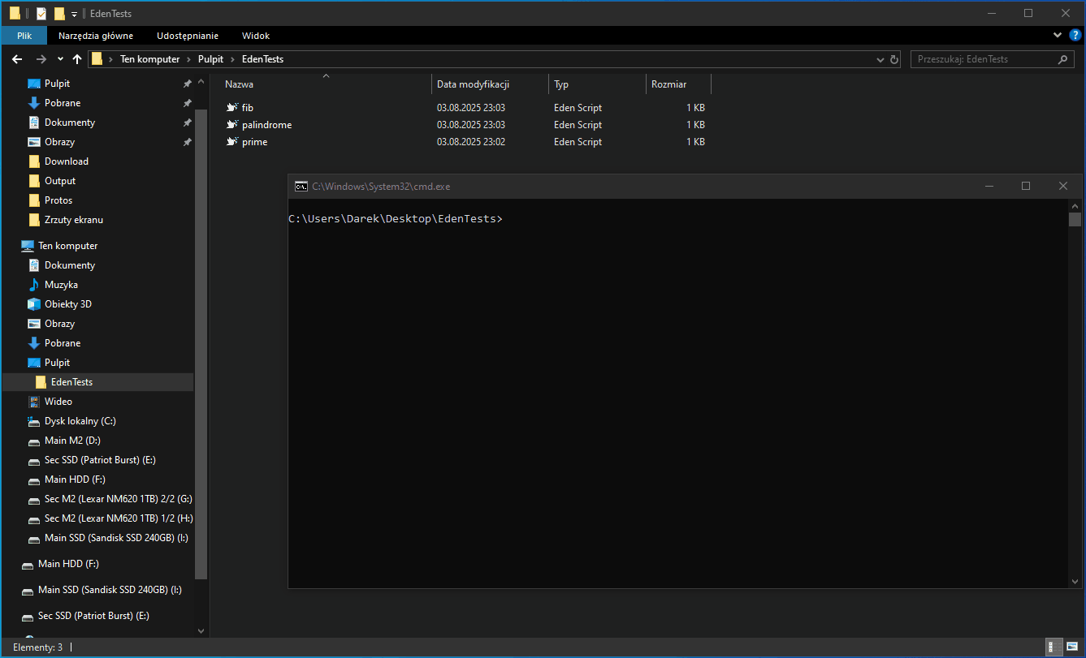Screen dimensions: 1086x658
Task: Select the EdenTests folder in navigation tree
Action: point(71,382)
